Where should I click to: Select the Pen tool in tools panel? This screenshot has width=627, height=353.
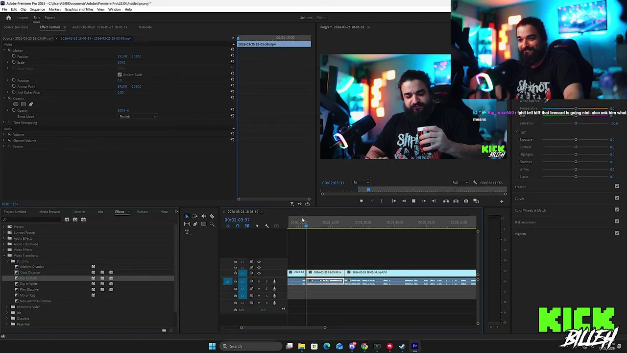pos(195,224)
